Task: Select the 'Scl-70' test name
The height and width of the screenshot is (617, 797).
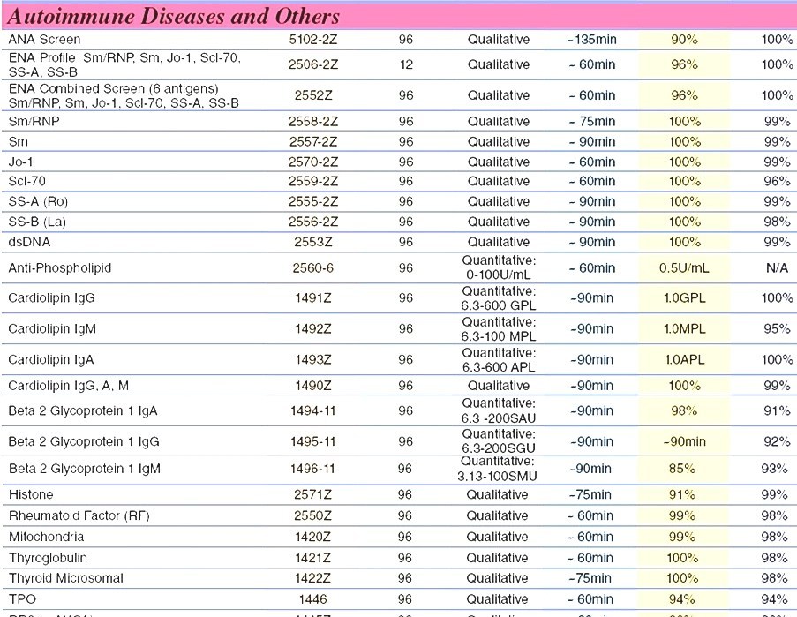Action: tap(27, 182)
